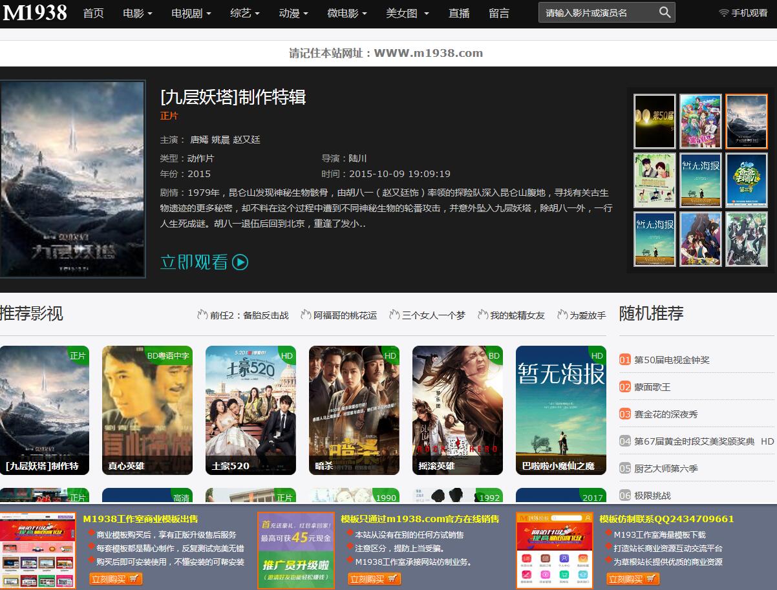Open the 电影 dropdown menu
The width and height of the screenshot is (777, 590).
tap(138, 13)
